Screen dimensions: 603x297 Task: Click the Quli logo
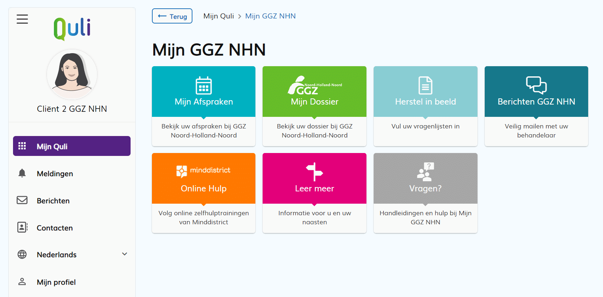point(72,29)
